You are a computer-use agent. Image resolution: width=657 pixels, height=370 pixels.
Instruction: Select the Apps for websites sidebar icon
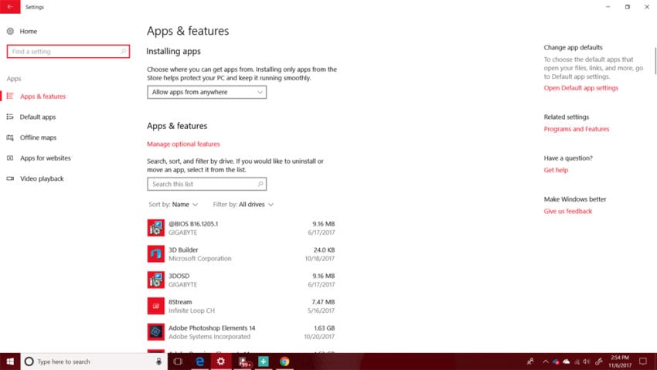click(10, 158)
